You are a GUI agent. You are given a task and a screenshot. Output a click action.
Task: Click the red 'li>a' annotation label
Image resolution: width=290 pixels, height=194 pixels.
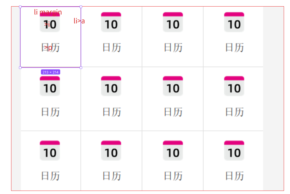[79, 21]
